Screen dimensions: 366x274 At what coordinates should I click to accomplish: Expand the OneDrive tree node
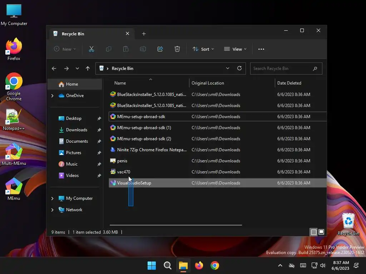coord(52,96)
